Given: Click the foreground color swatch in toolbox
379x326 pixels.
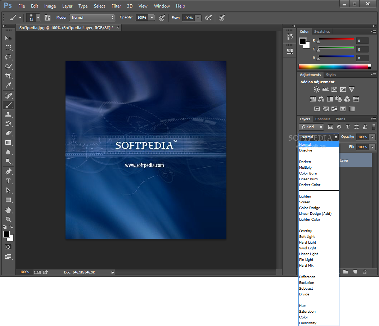Looking at the screenshot, I should (6, 234).
